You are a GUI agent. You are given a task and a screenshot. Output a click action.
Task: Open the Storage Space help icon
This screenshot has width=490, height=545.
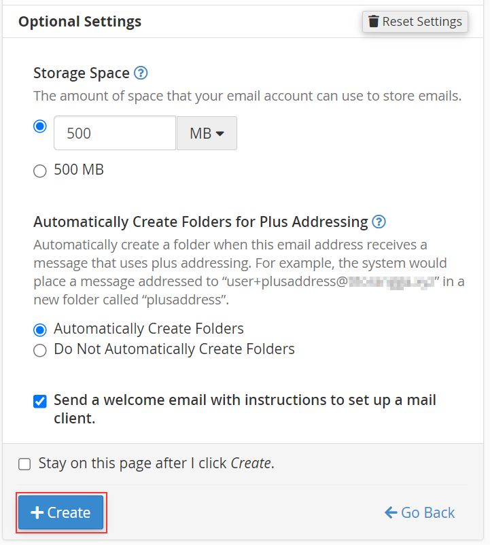[141, 73]
